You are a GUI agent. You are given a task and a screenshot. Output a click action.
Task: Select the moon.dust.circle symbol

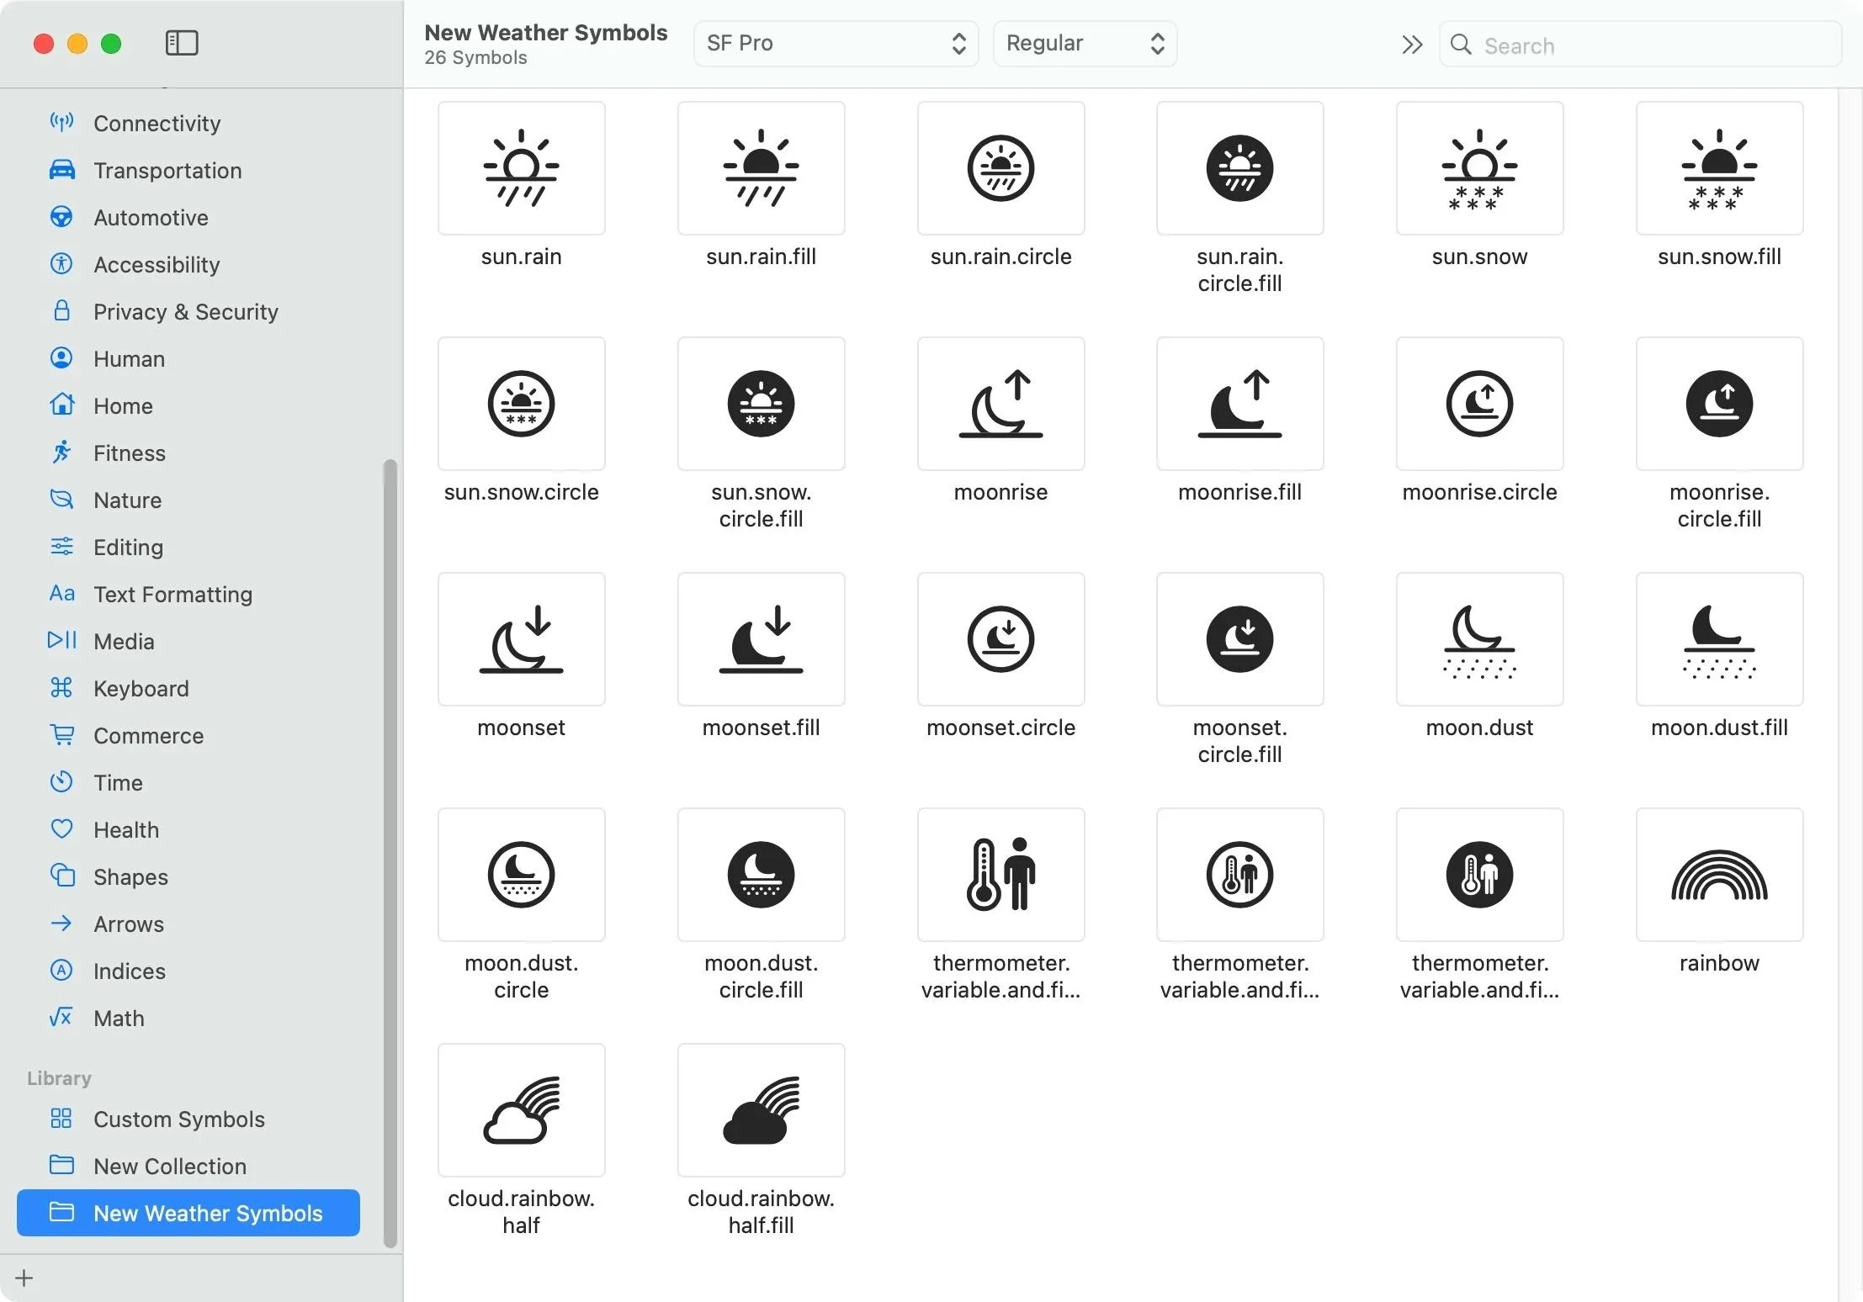521,875
